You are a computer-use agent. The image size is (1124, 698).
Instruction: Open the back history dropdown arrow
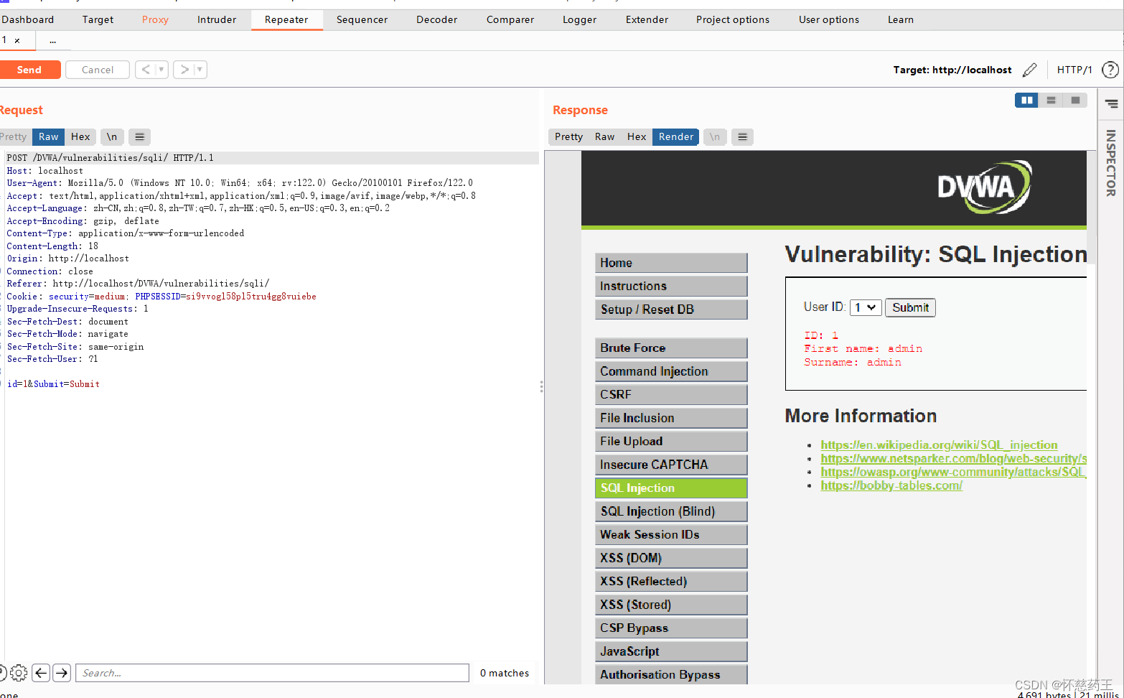pos(161,70)
